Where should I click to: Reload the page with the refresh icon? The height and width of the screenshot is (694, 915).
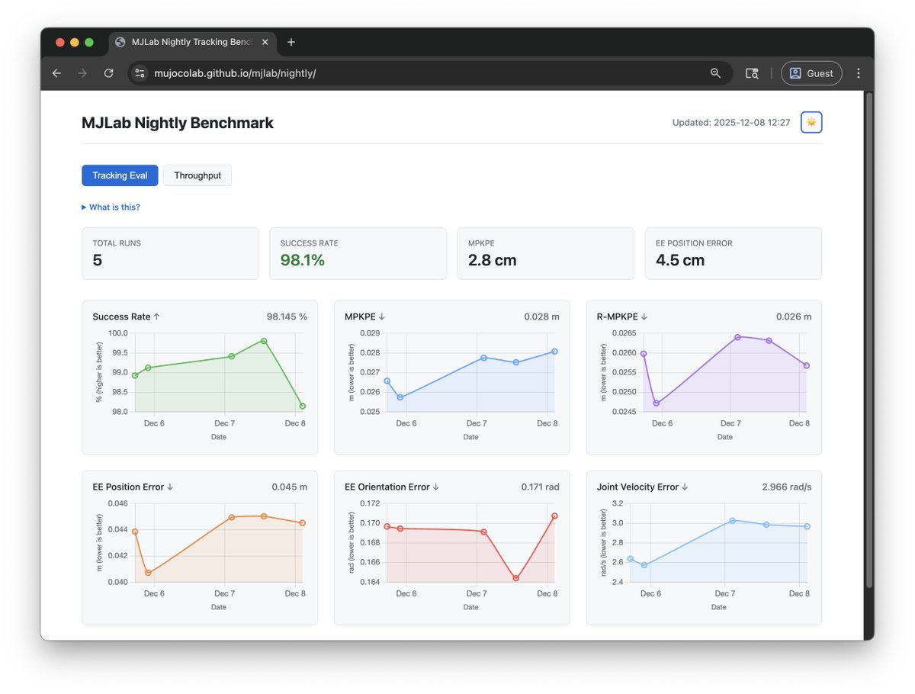[108, 73]
